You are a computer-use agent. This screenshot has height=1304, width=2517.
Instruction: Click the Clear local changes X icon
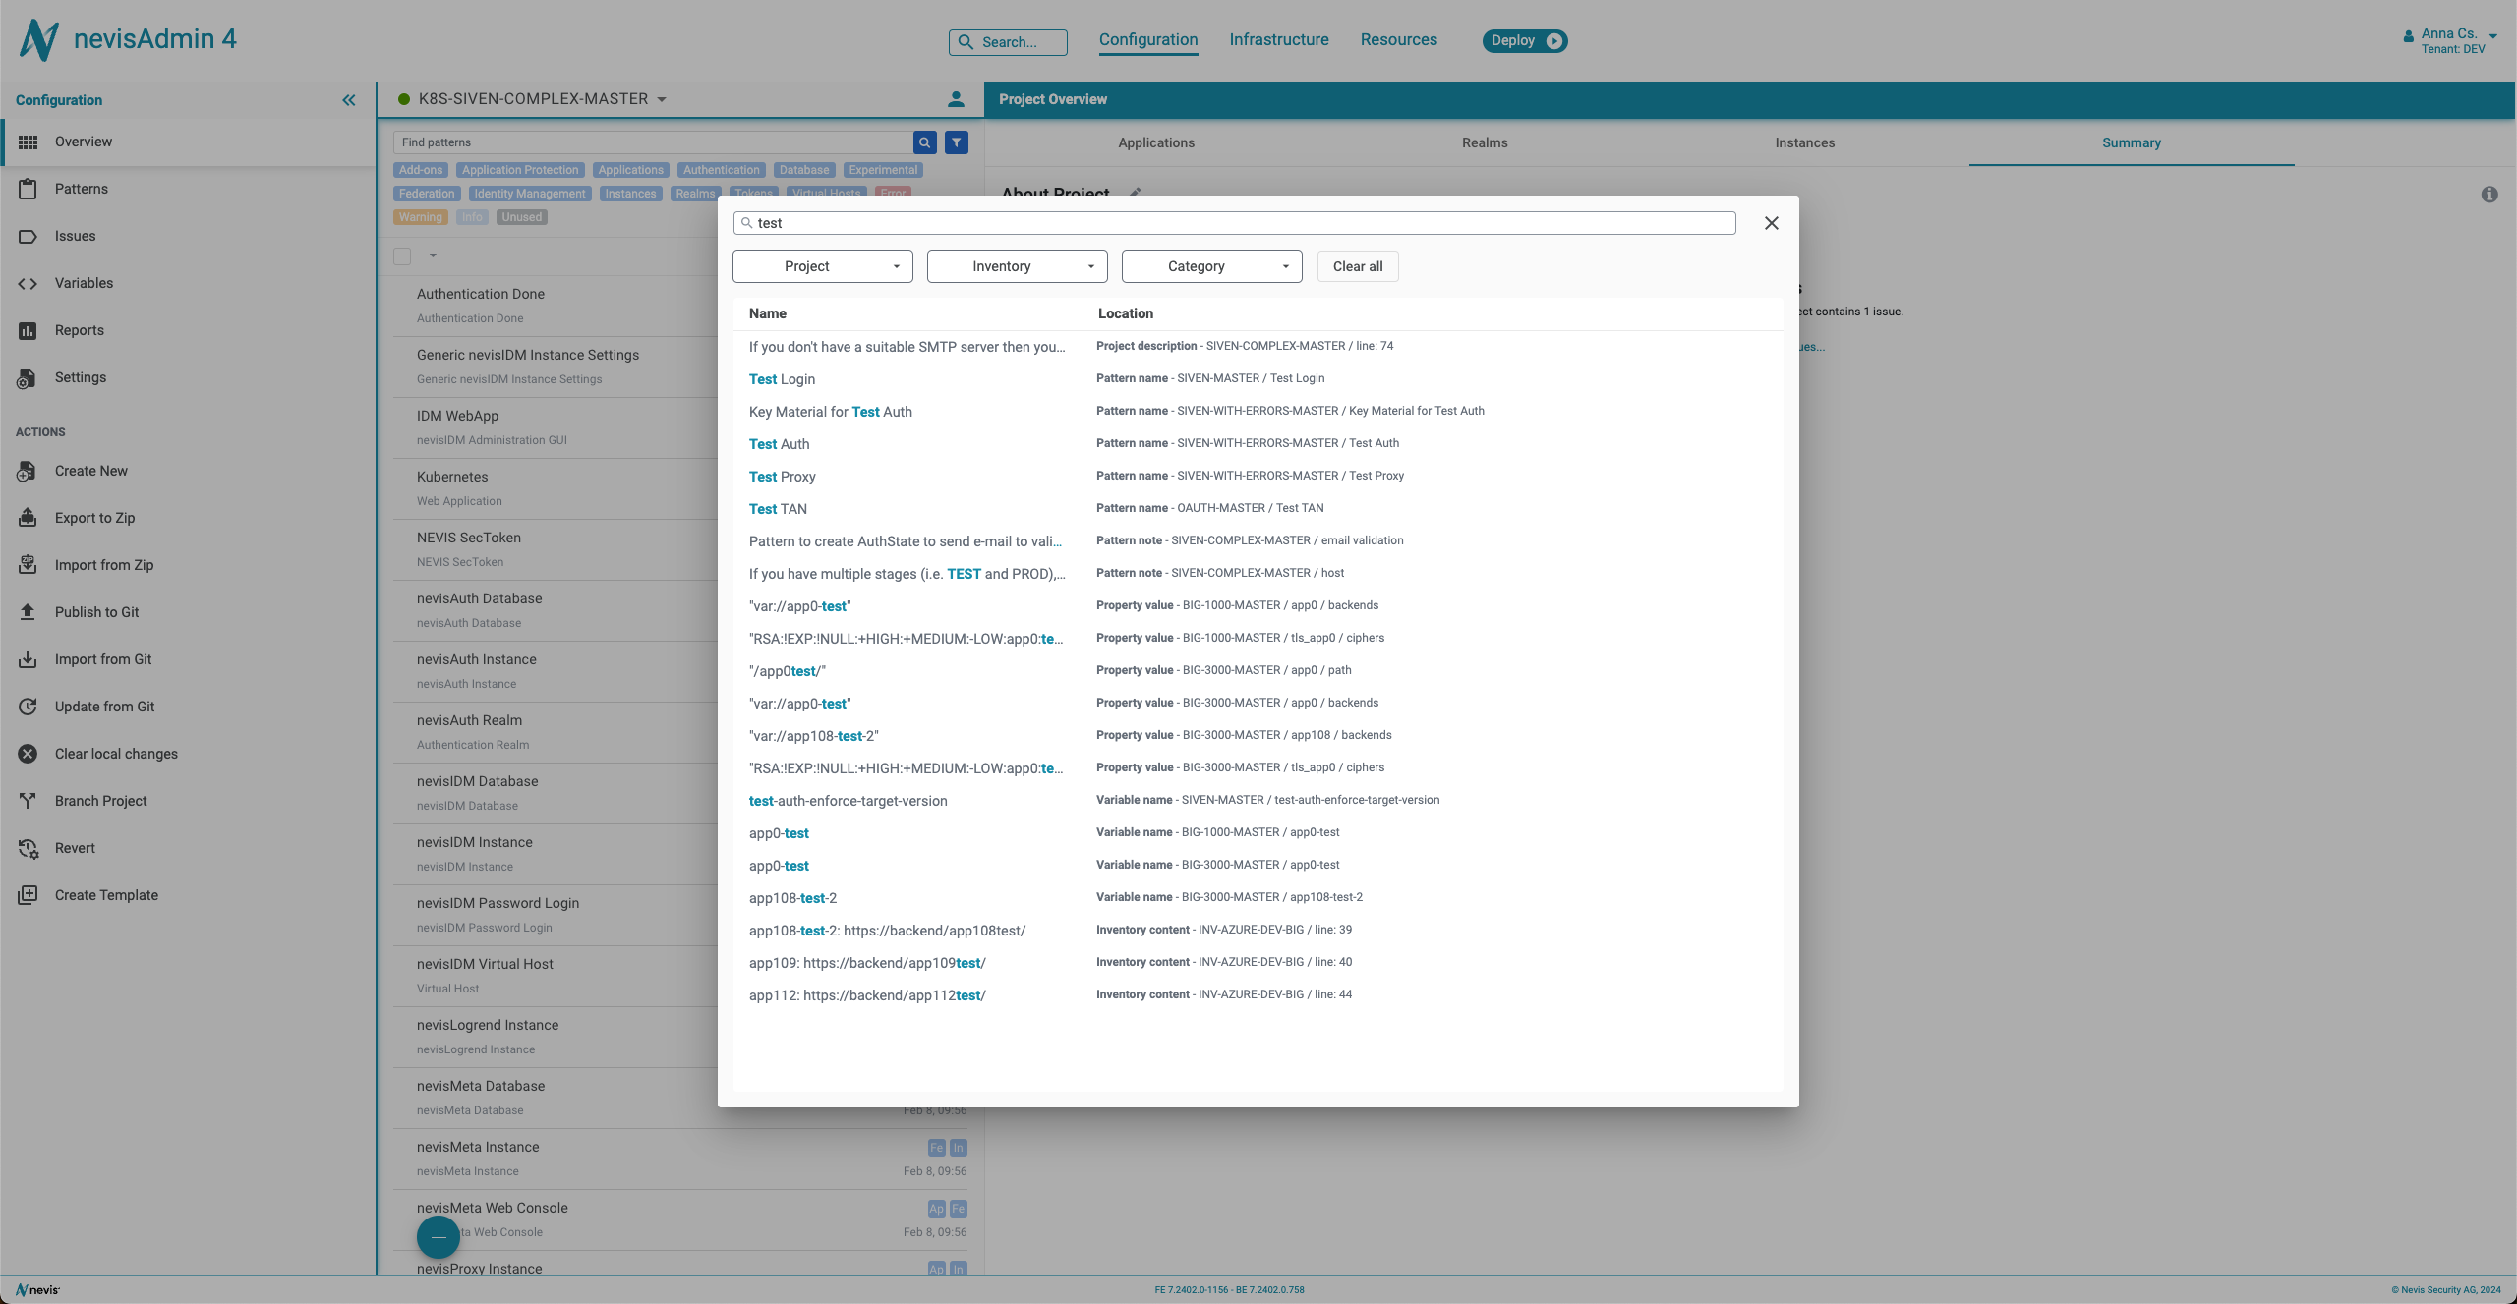click(x=28, y=754)
